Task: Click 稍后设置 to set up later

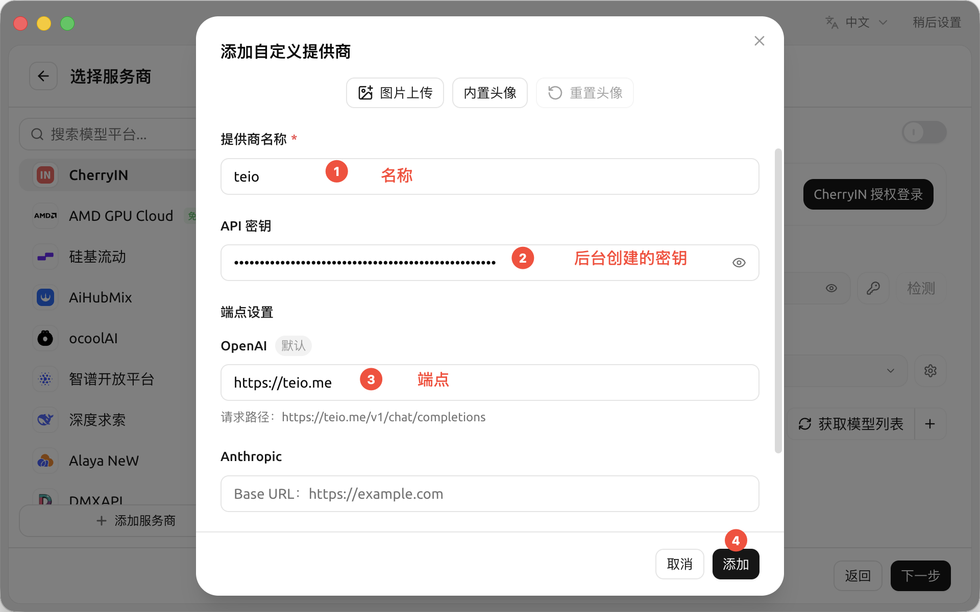Action: [x=937, y=22]
